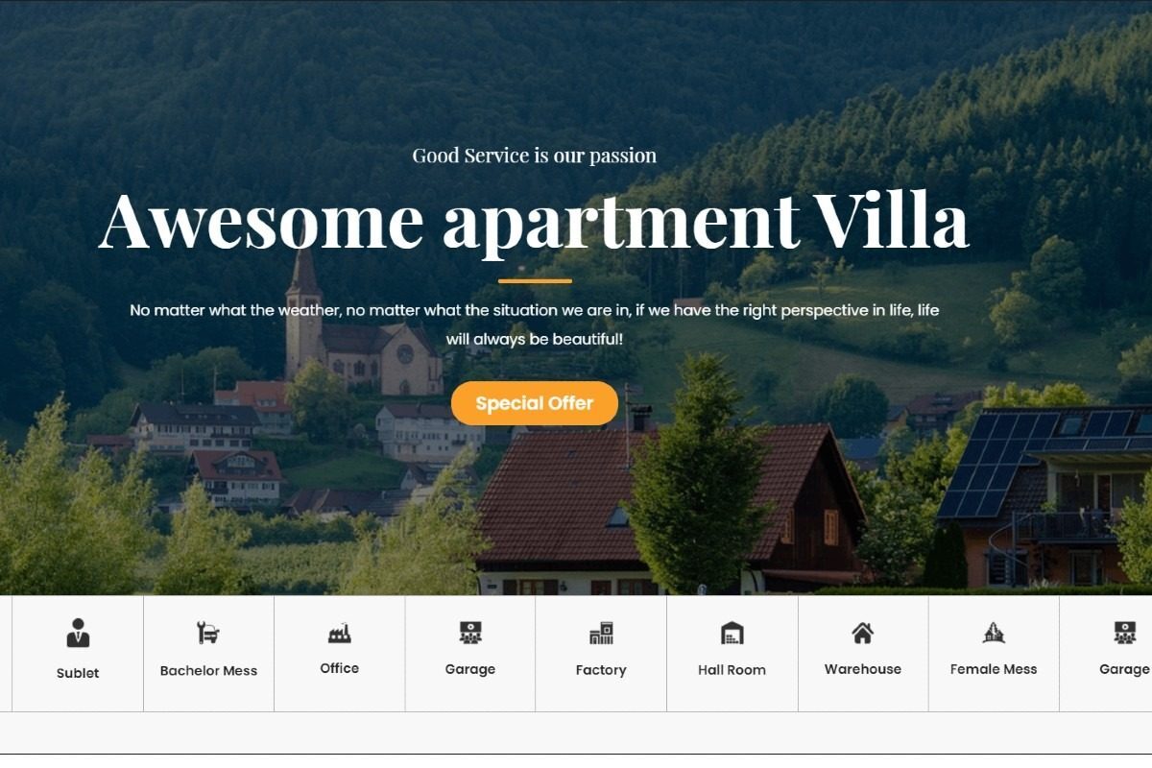
Task: Click the partially visible Garage card at carousel edge
Action: click(x=1106, y=654)
